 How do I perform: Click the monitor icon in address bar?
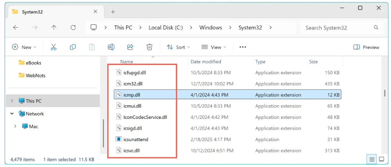click(93, 28)
